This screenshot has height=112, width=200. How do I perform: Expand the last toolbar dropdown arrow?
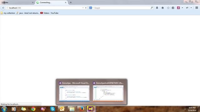click(x=191, y=8)
